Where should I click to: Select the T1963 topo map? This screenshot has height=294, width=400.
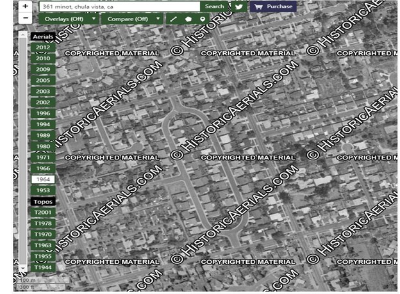[43, 245]
